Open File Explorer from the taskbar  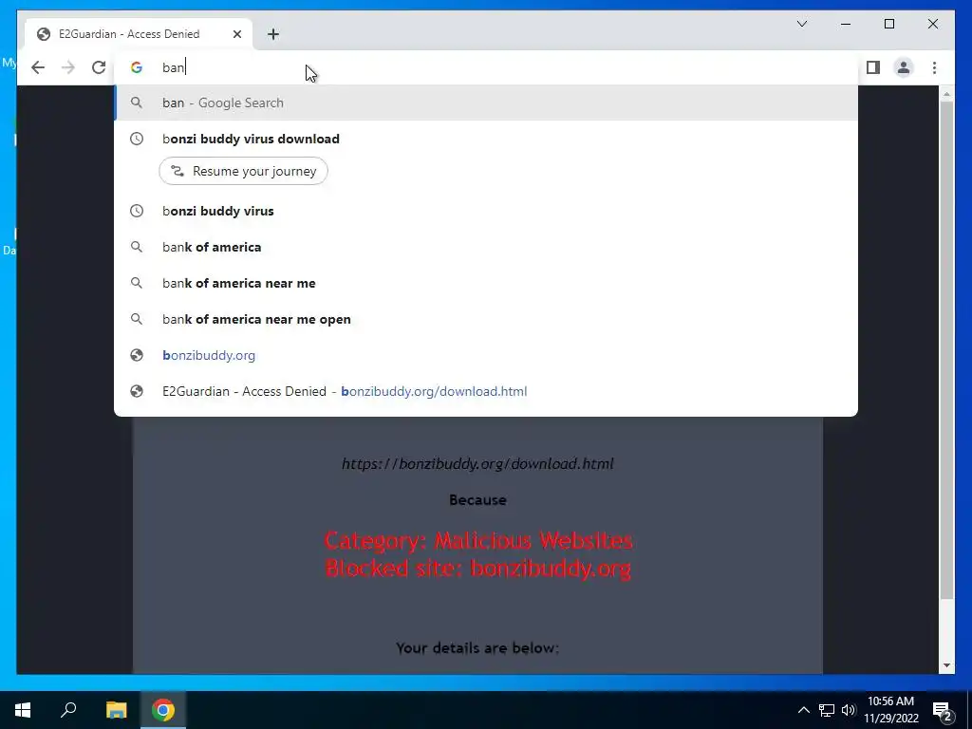[116, 710]
